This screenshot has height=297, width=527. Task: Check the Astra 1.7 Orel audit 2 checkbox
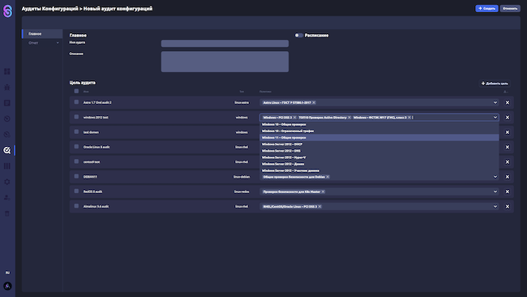[x=76, y=102]
